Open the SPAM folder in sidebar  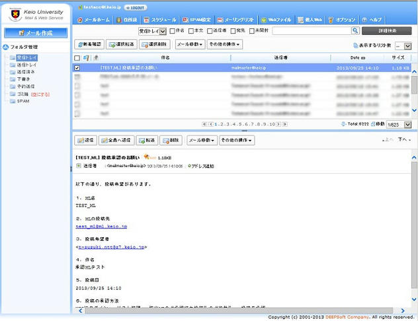(x=22, y=101)
